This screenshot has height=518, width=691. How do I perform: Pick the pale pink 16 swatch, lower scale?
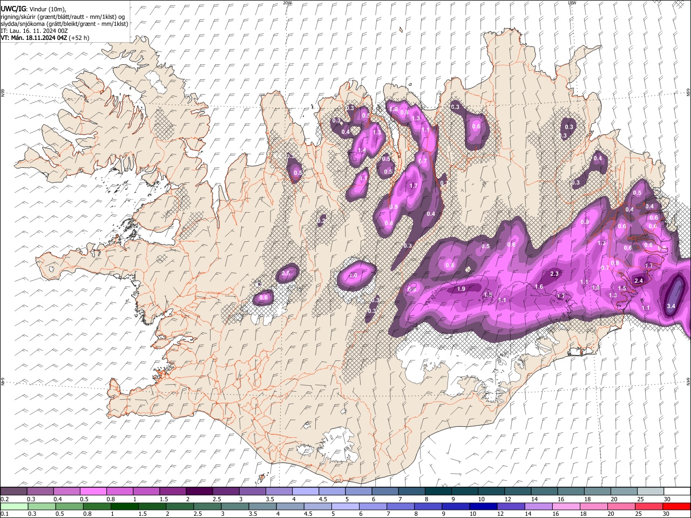(x=566, y=506)
